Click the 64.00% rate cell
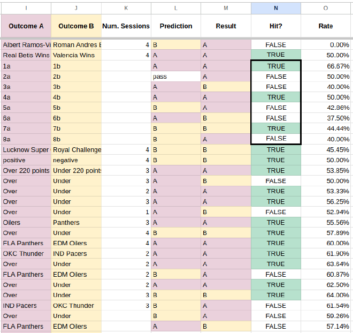The image size is (353, 333). click(325, 295)
